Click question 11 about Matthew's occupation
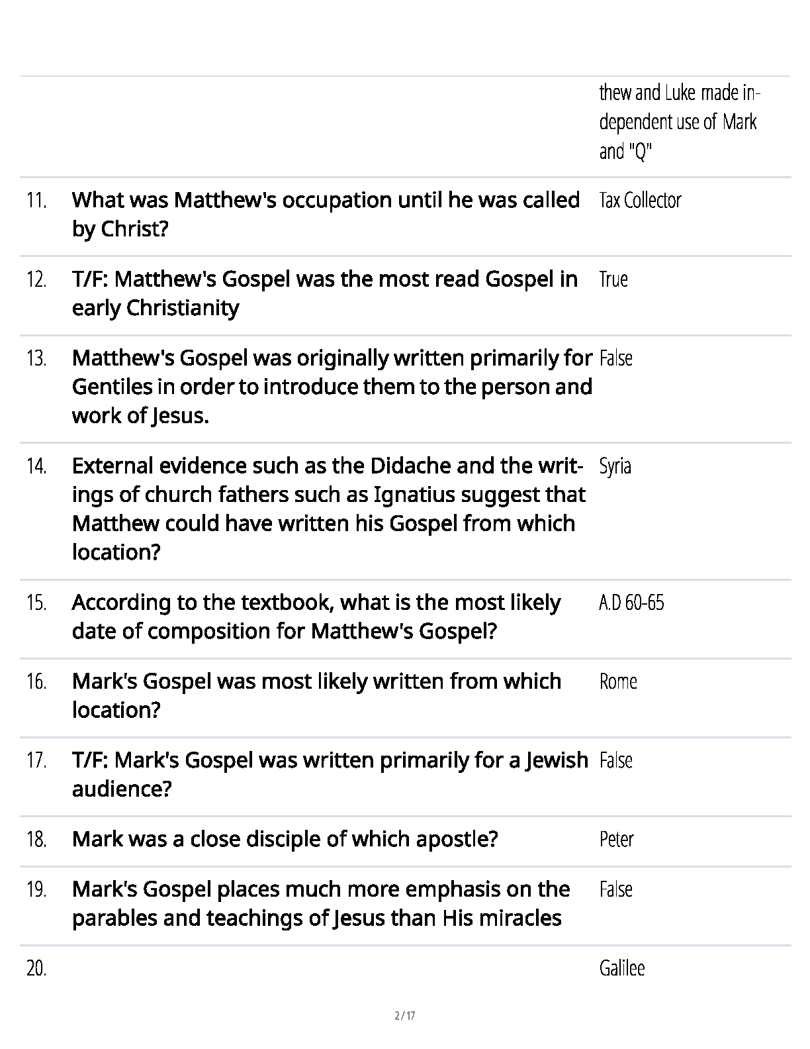This screenshot has height=1049, width=810. (325, 214)
